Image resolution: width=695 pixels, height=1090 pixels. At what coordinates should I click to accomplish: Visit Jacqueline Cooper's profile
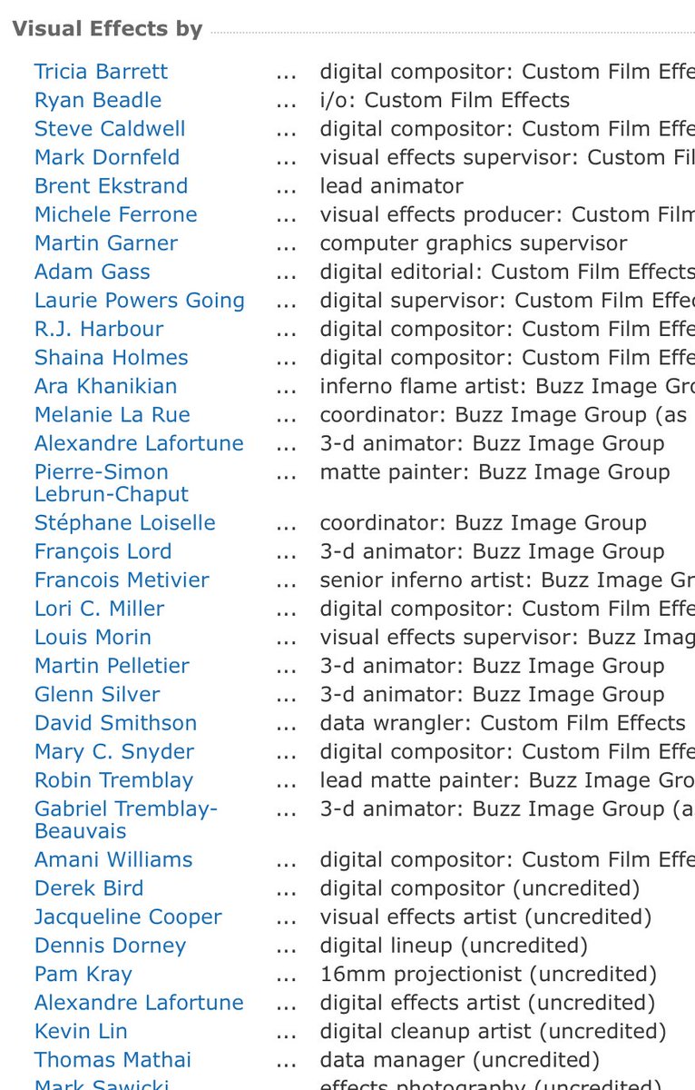128,917
